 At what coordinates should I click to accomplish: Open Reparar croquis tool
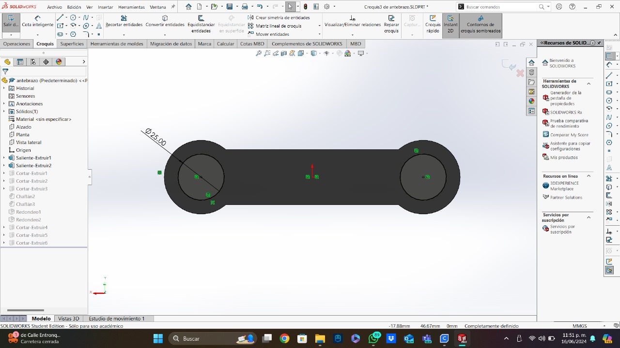[x=391, y=24]
